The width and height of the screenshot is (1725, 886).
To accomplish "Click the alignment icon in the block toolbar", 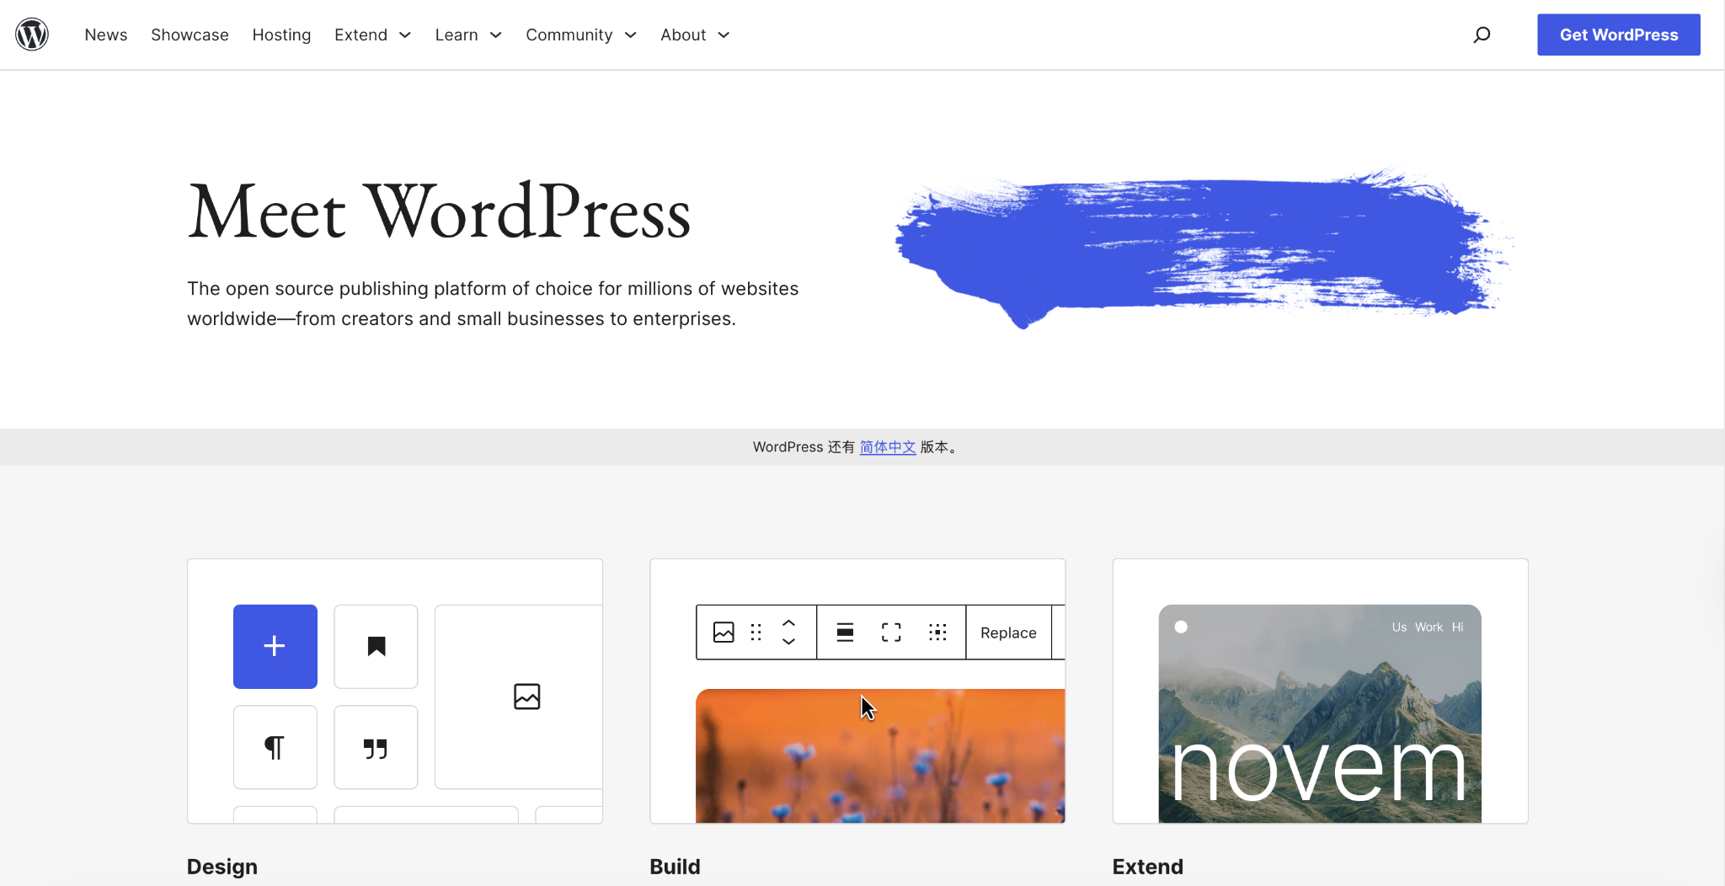I will [845, 632].
